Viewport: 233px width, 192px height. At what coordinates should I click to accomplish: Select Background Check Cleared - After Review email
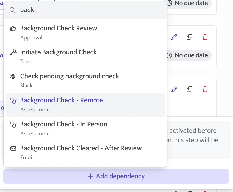click(86, 153)
